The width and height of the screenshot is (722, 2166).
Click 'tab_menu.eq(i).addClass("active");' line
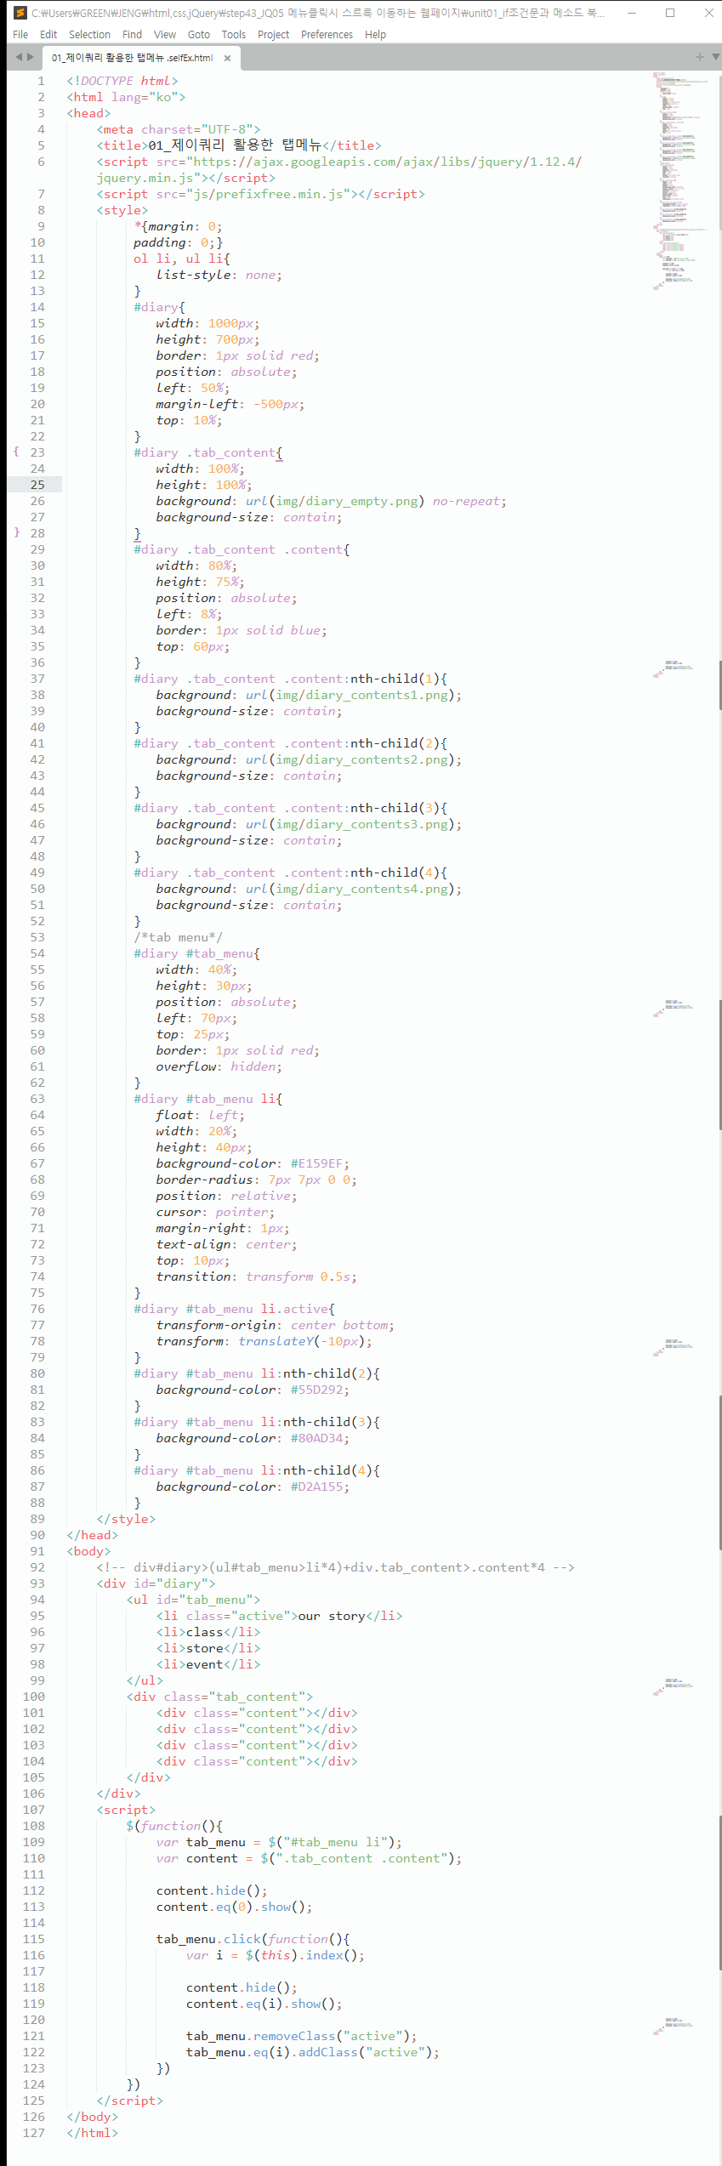(313, 2052)
